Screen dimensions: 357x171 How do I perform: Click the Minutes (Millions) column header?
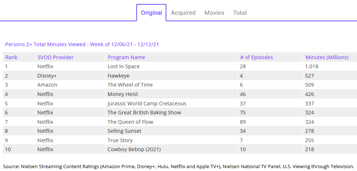click(327, 57)
